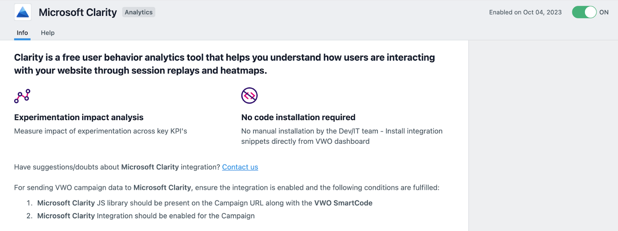The width and height of the screenshot is (618, 231).
Task: Click the Analytics category badge
Action: pos(139,12)
